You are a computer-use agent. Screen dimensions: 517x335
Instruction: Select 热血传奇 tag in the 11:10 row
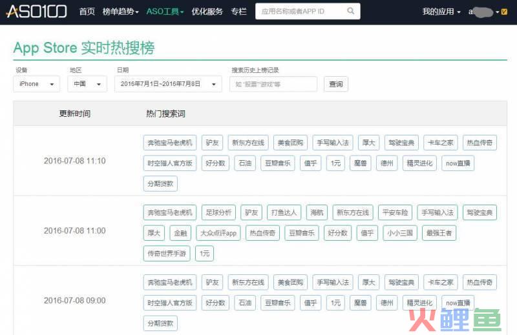point(480,143)
